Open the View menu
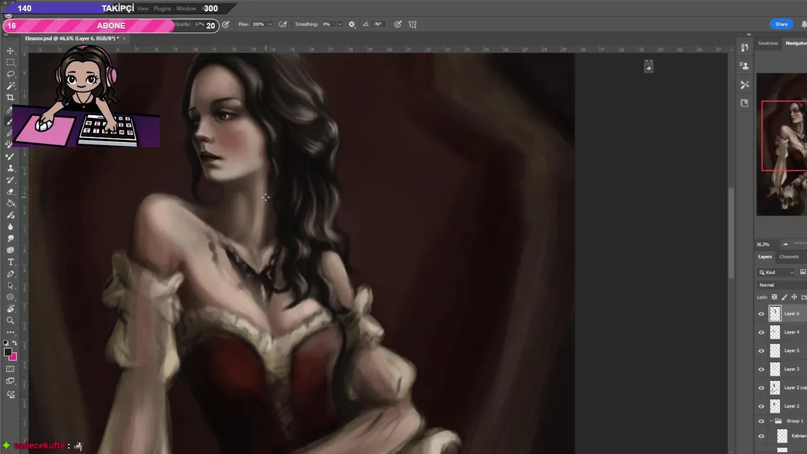 click(x=143, y=9)
